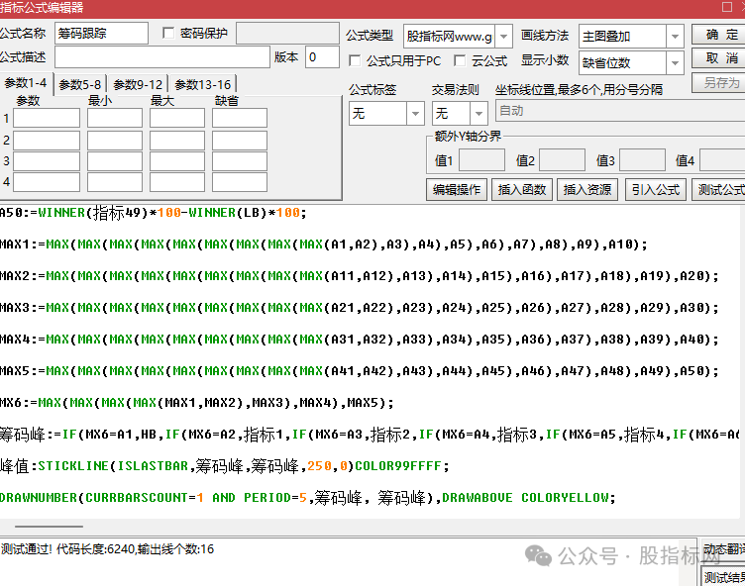Click the 插入函数 button
Viewport: 745px width, 586px height.
click(522, 189)
